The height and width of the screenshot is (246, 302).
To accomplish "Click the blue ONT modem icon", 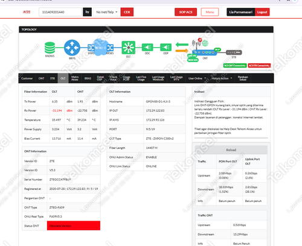I will click(205, 52).
